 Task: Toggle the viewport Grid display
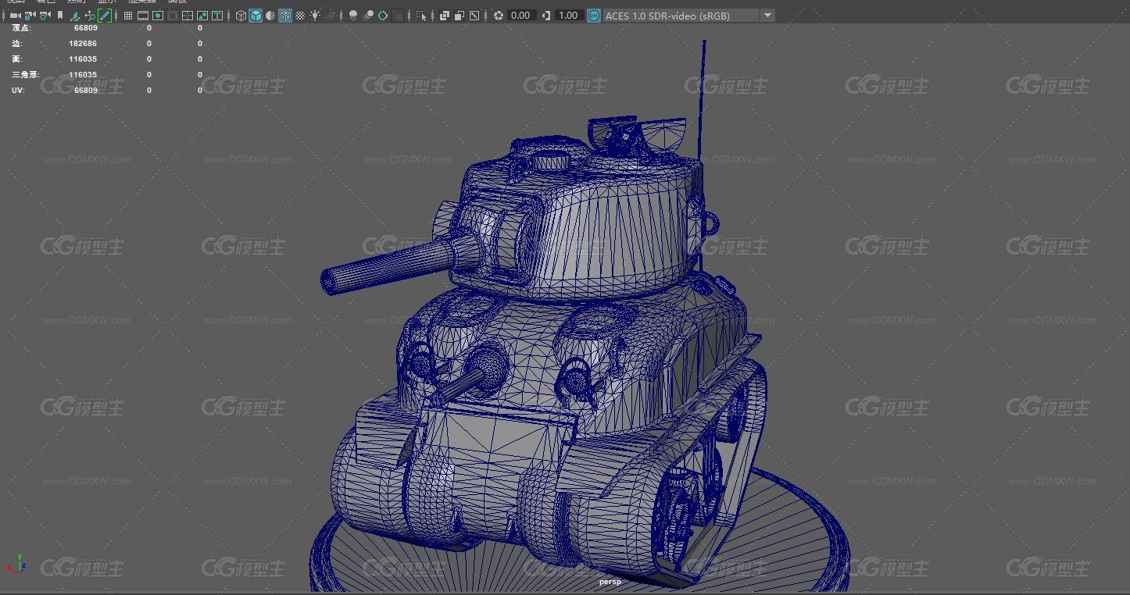click(127, 16)
